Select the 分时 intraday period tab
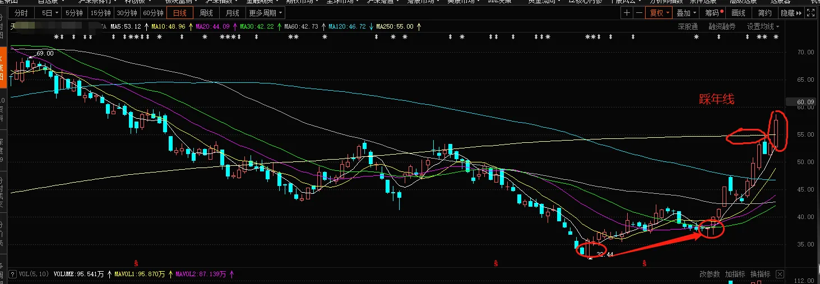The height and width of the screenshot is (284, 820). [x=21, y=13]
